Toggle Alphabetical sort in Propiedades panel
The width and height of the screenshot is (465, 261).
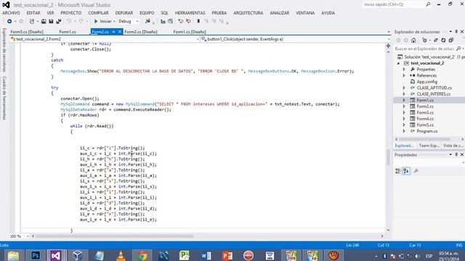tap(406, 171)
